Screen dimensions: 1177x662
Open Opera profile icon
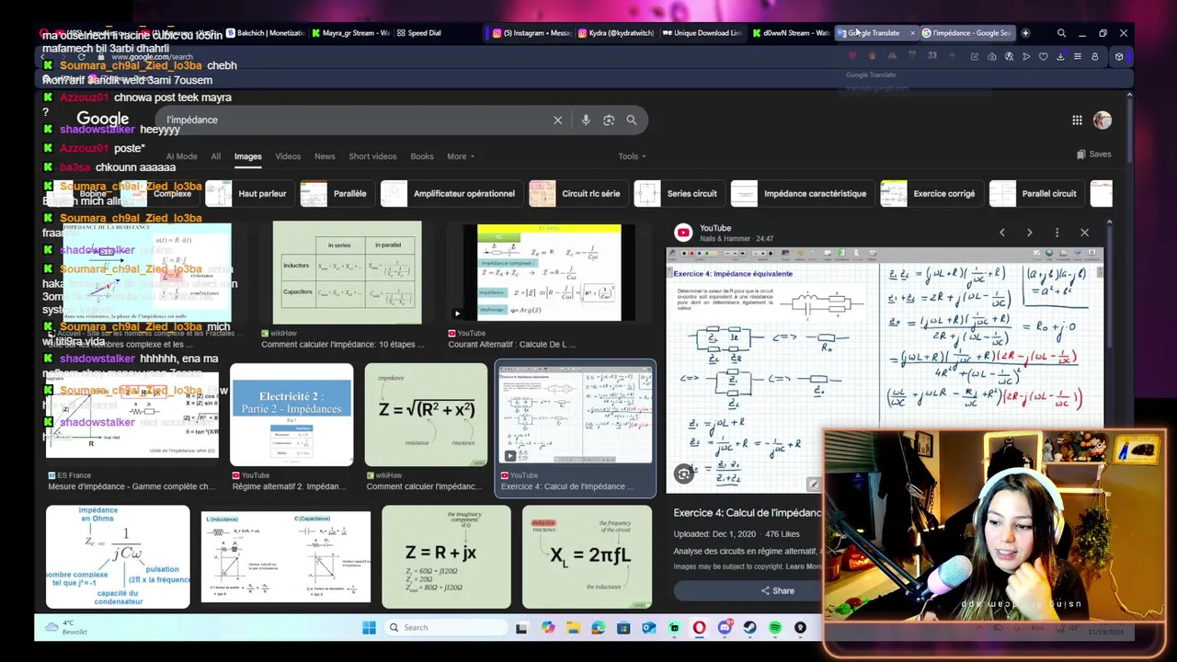1094,56
